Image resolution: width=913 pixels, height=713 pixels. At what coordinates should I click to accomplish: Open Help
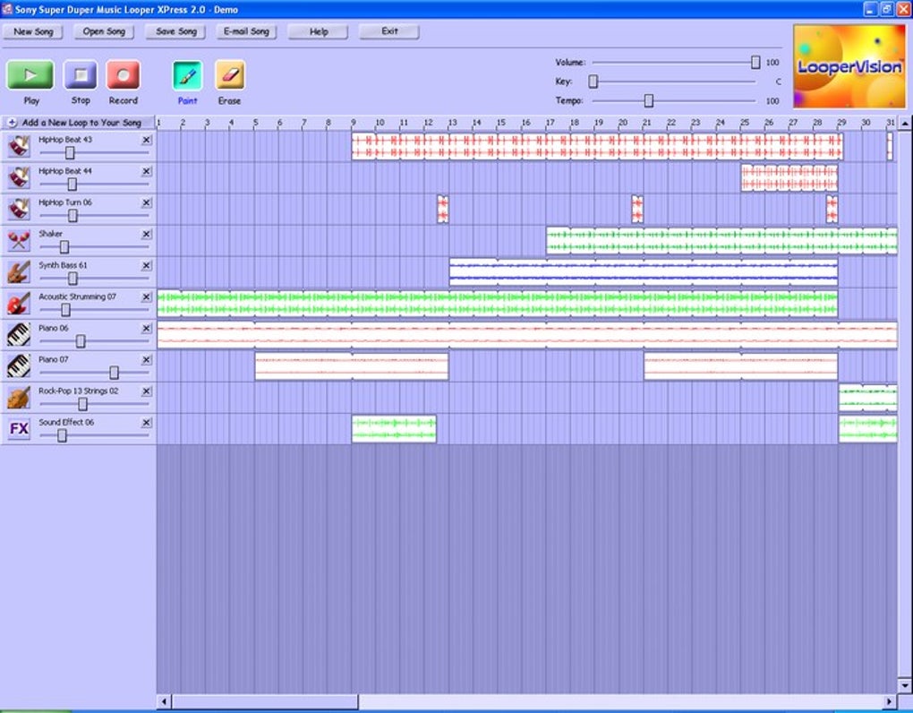click(x=318, y=31)
